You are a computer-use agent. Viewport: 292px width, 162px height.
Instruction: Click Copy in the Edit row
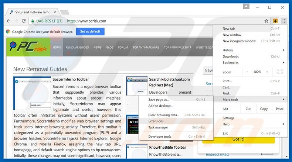264,109
